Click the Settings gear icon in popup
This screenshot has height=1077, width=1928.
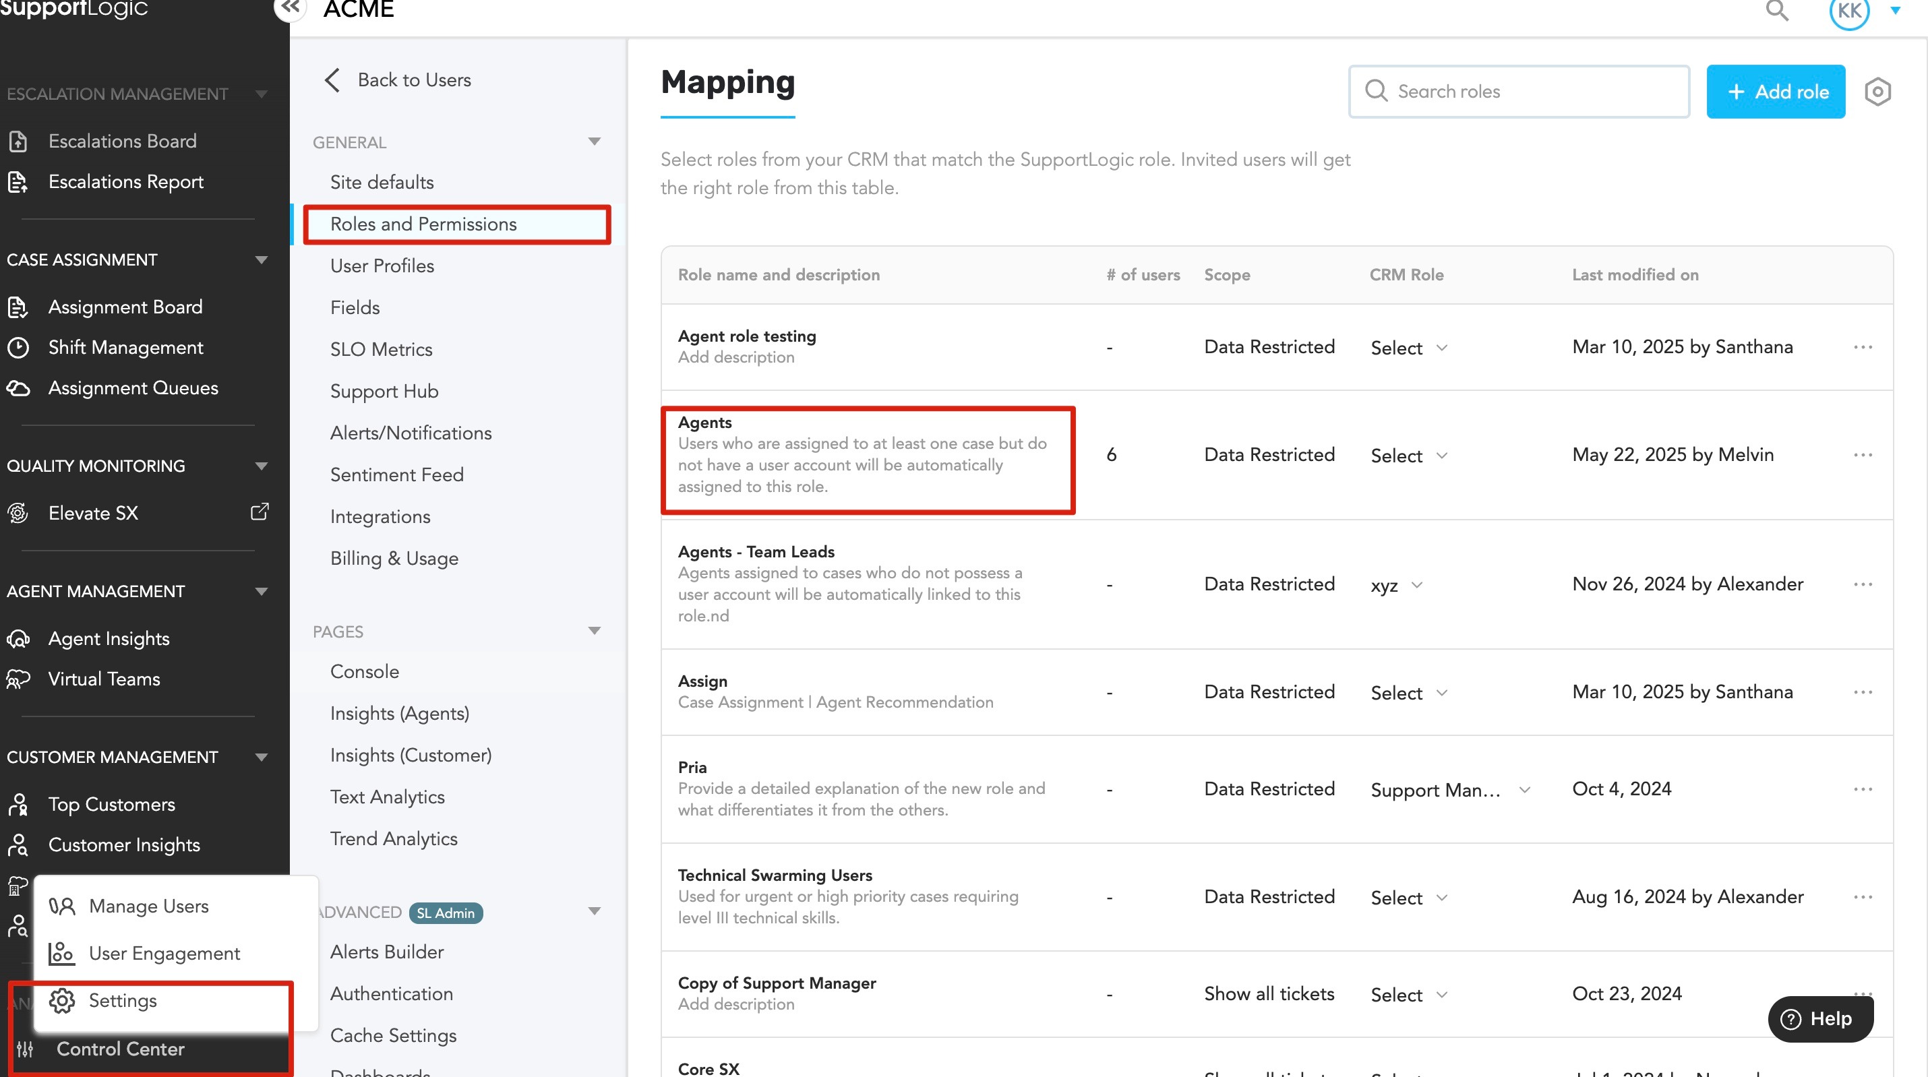tap(62, 1001)
